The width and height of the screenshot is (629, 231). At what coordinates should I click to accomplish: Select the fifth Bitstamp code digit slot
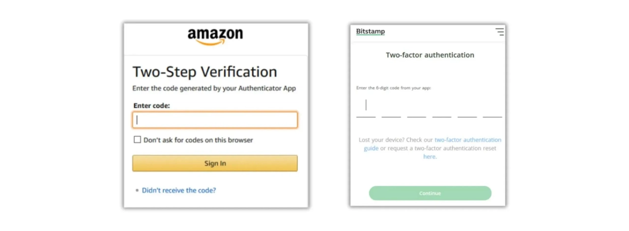click(x=467, y=108)
